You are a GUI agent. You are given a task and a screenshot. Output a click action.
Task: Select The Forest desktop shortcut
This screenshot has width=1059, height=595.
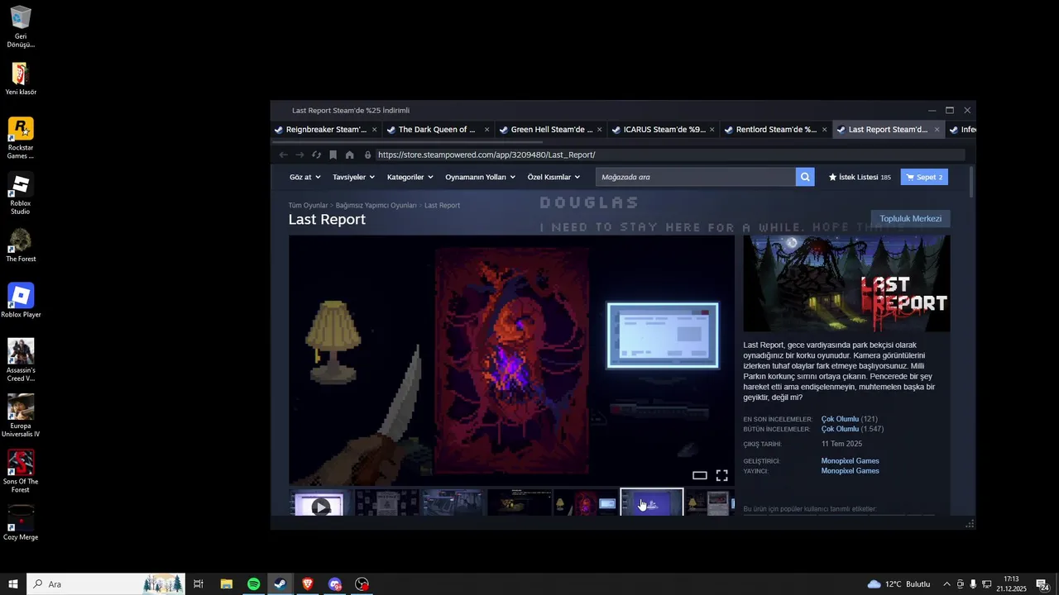21,245
